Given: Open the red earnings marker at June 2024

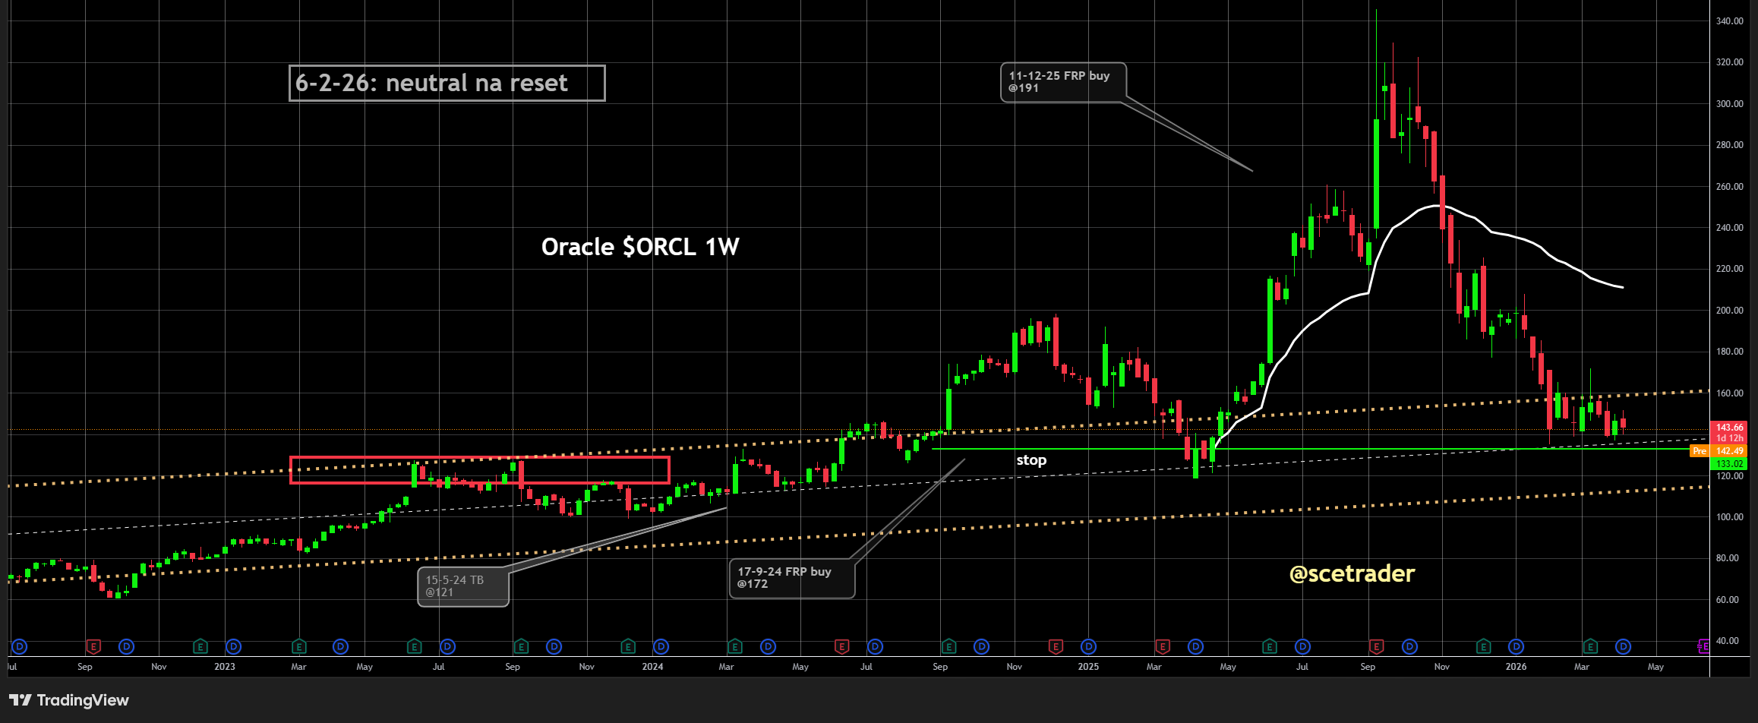Looking at the screenshot, I should pyautogui.click(x=841, y=646).
